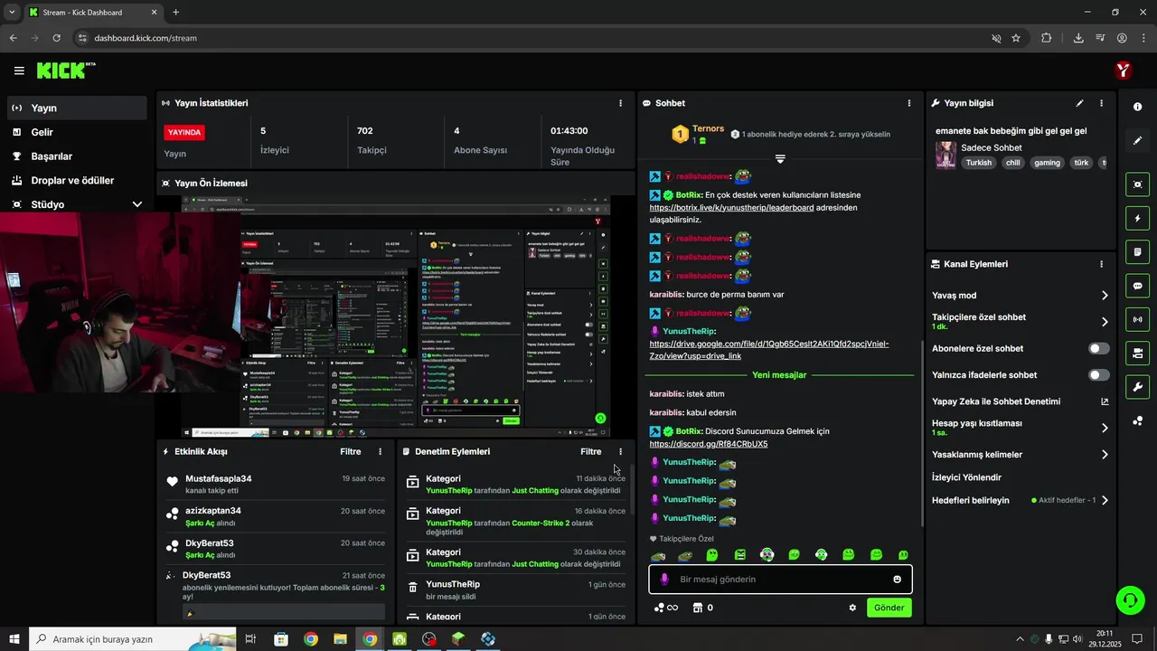Open Yayın İstatistikleri three-dot menu
Image resolution: width=1157 pixels, height=651 pixels.
(620, 103)
